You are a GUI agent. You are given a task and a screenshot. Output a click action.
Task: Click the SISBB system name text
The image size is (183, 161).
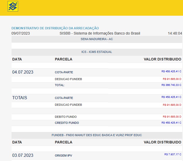(100, 33)
